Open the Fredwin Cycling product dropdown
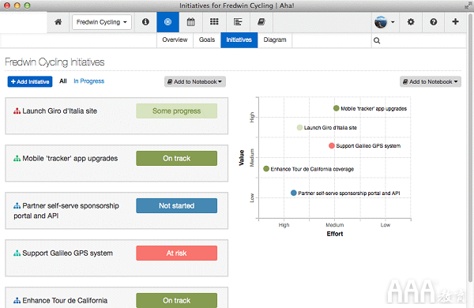Viewport: 474px width, 308px height. click(x=102, y=22)
